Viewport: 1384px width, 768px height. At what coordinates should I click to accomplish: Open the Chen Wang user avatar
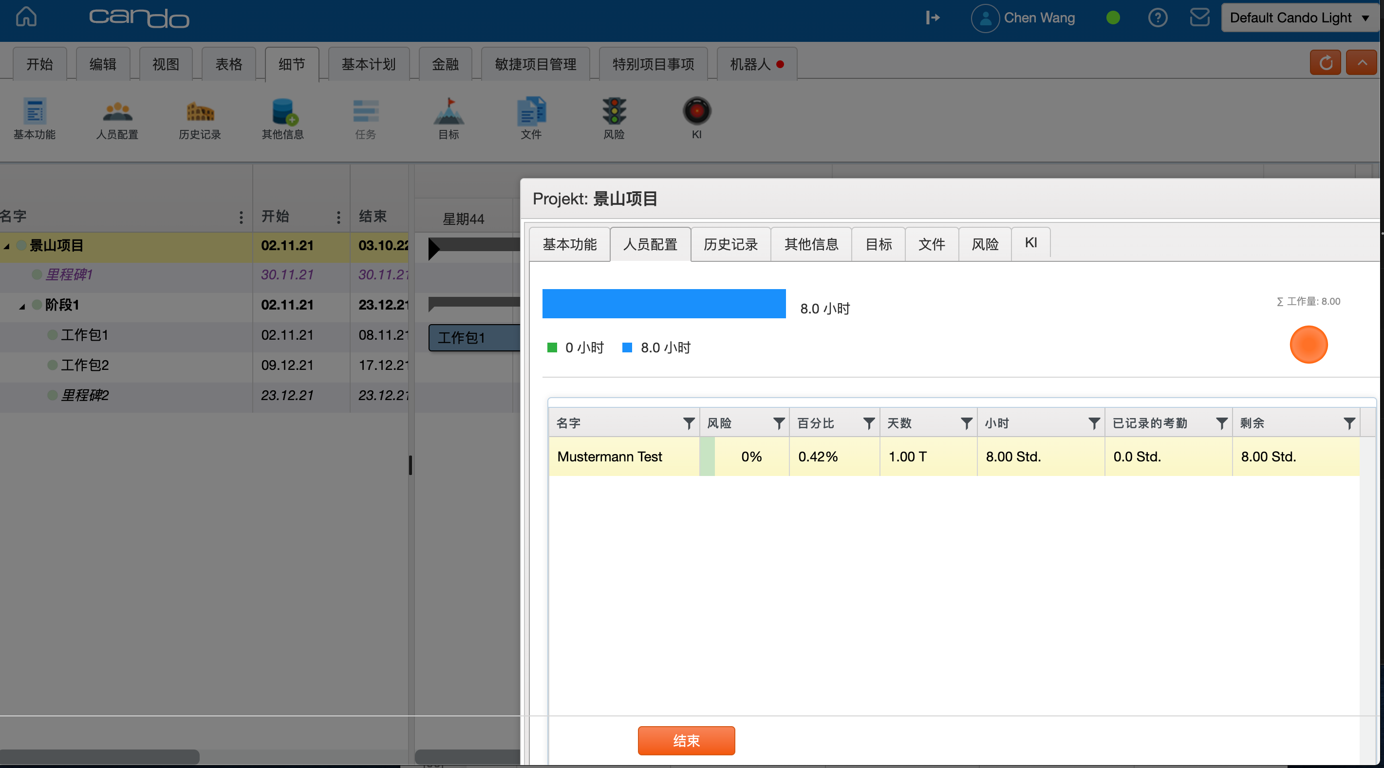point(985,18)
